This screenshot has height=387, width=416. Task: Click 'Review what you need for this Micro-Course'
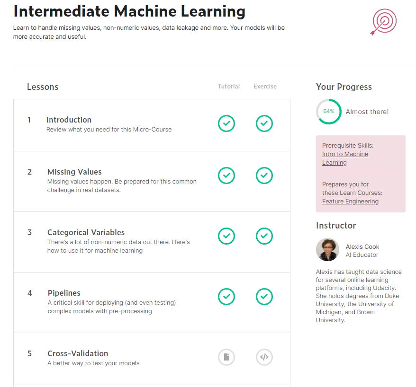109,130
